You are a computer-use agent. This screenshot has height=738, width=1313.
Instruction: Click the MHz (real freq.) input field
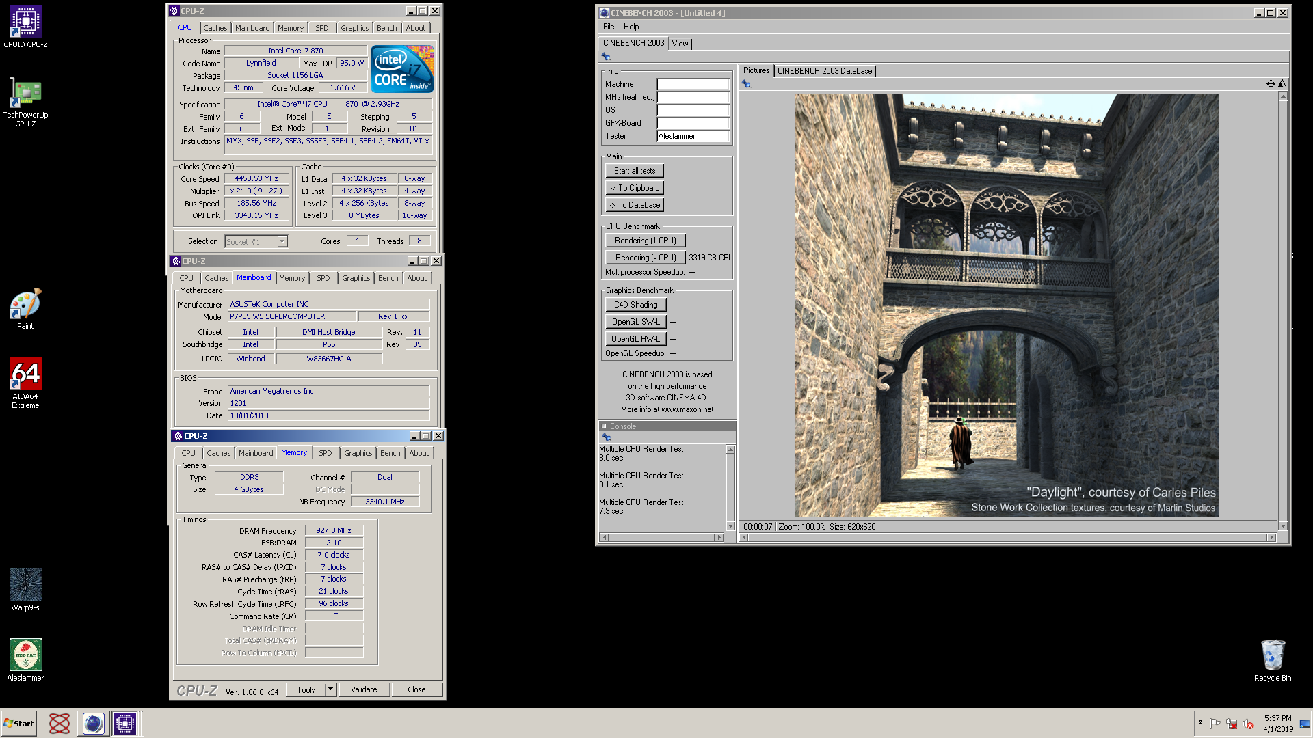tap(693, 97)
